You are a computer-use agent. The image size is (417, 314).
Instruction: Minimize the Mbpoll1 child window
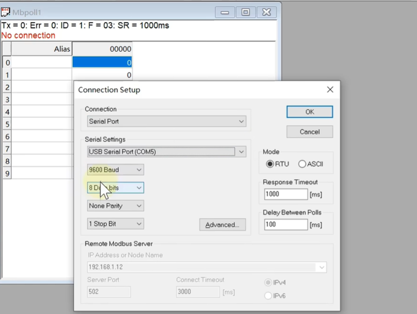click(225, 12)
